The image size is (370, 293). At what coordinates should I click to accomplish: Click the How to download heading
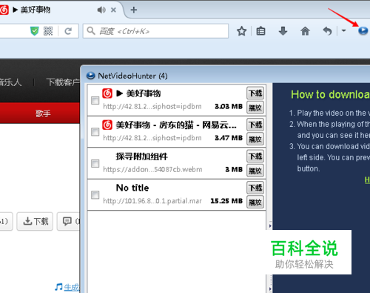(x=330, y=94)
